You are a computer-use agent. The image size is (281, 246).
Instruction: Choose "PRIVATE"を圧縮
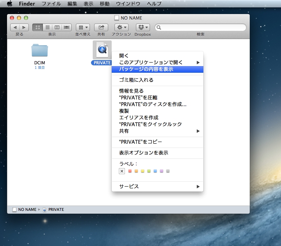(157, 98)
